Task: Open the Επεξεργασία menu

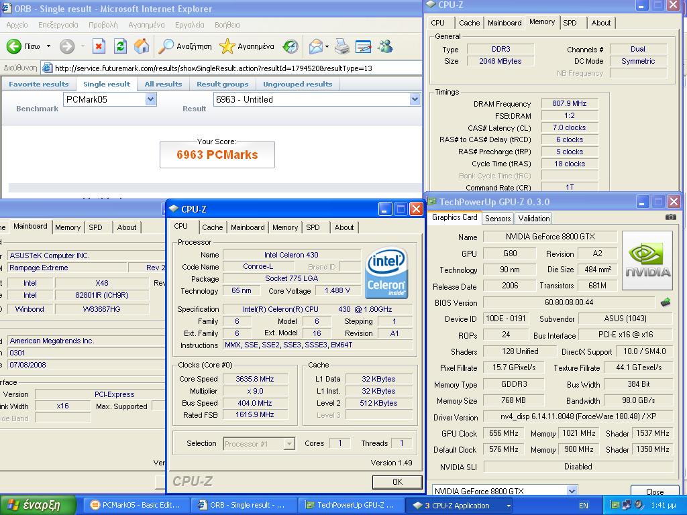Action: [58, 25]
